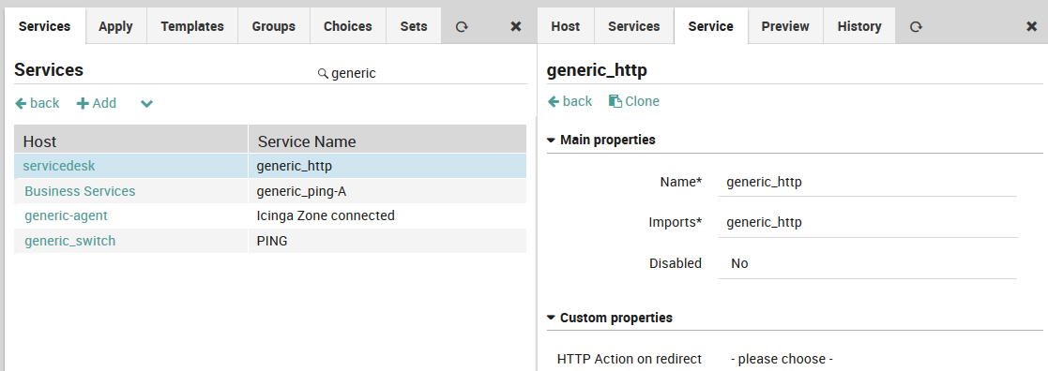Select the left pane Services tab
Viewport: 1048px width, 371px height.
[x=45, y=26]
